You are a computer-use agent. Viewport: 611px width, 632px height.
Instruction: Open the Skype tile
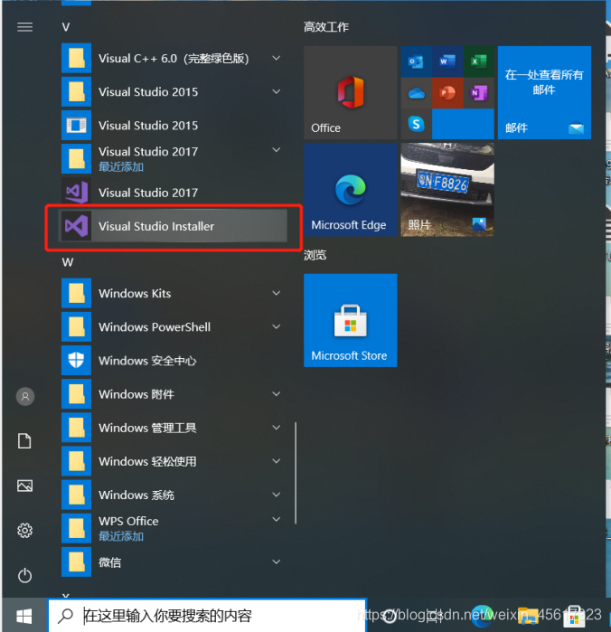click(416, 124)
